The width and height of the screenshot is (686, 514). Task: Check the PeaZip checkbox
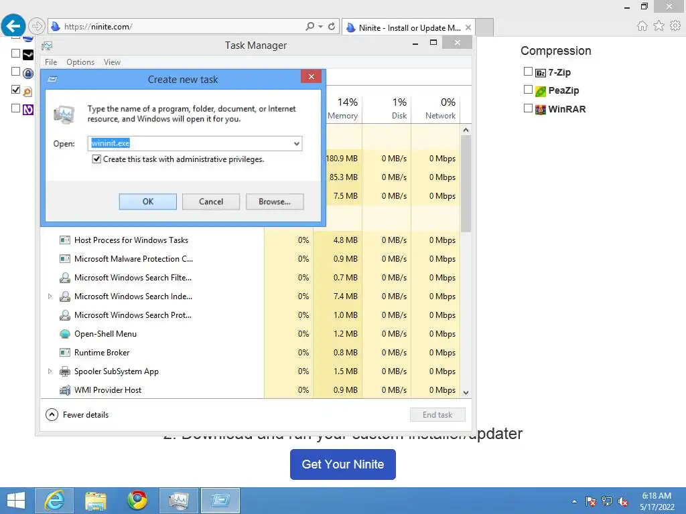[528, 90]
